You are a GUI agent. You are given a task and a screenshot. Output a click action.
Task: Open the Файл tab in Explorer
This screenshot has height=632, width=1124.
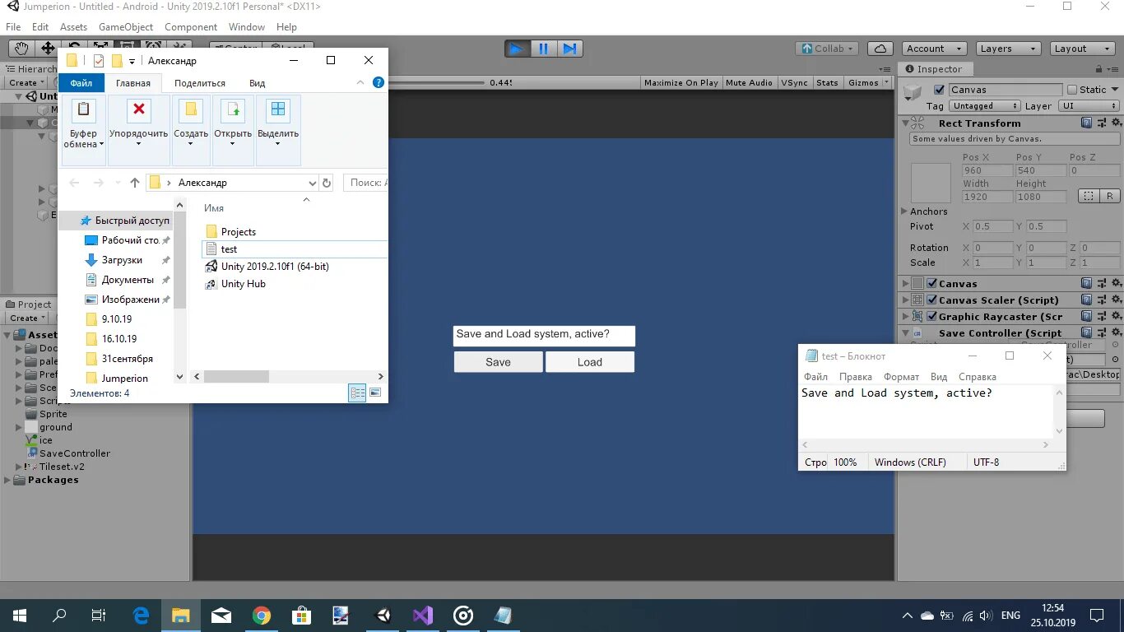[81, 83]
